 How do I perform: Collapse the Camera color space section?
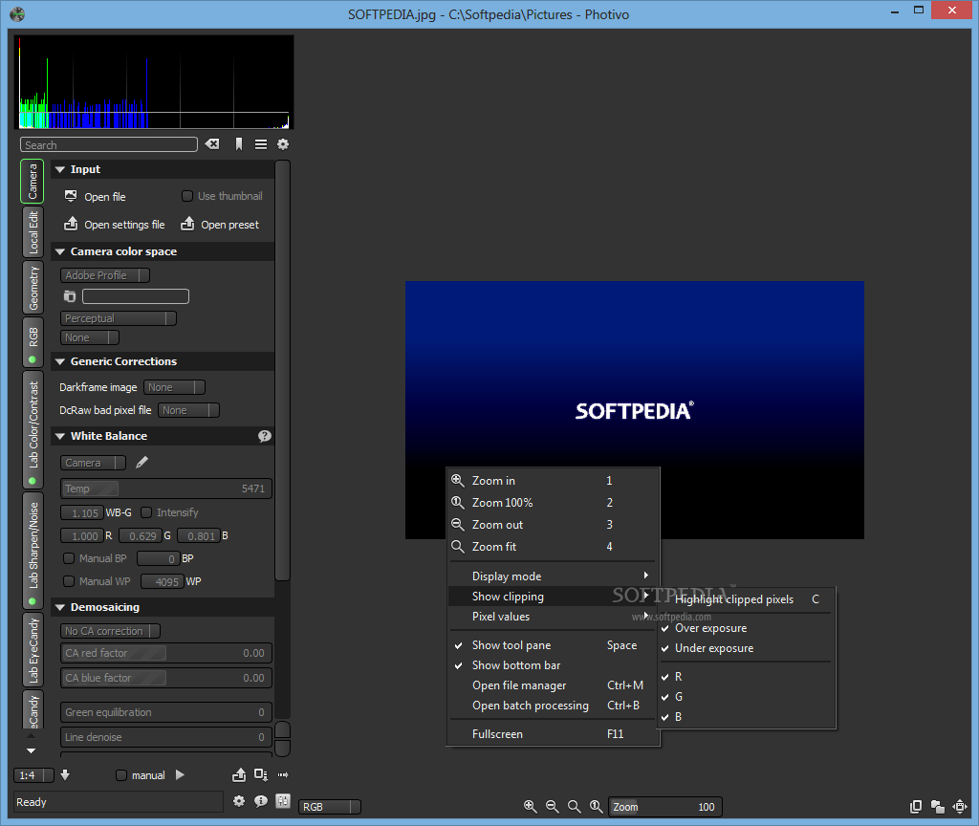(x=60, y=251)
